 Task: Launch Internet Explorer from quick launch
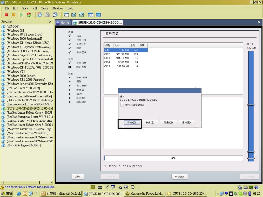coord(19,194)
